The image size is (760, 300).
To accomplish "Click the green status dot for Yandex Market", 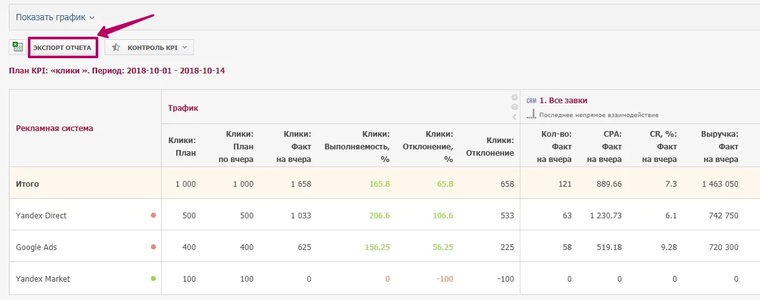I will [x=153, y=278].
